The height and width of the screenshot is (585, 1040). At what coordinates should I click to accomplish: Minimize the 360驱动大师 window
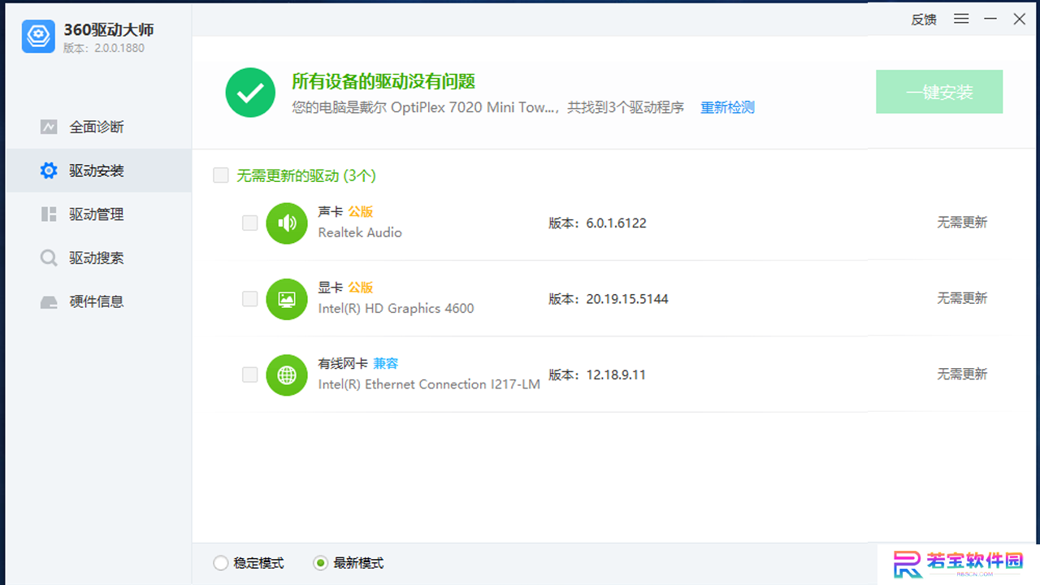click(990, 19)
